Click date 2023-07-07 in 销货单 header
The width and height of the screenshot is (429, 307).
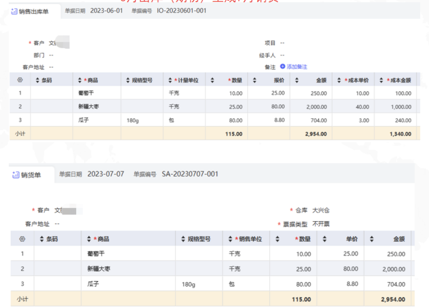pos(106,174)
